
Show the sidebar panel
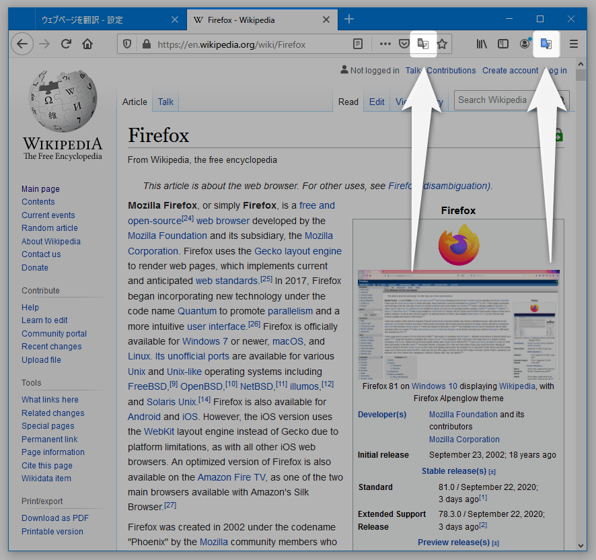(503, 44)
